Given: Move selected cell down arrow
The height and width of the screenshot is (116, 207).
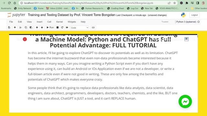Looking at the screenshot, I should (42, 27).
